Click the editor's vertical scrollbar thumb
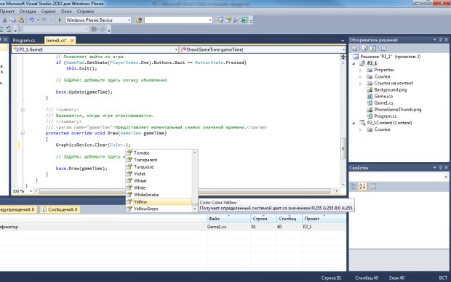 [343, 148]
